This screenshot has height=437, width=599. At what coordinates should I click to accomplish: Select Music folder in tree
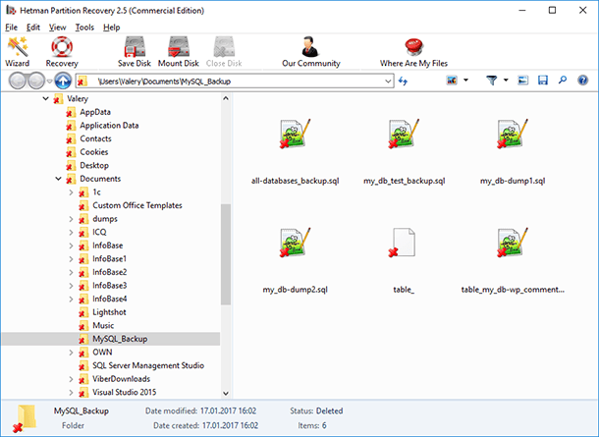point(103,325)
